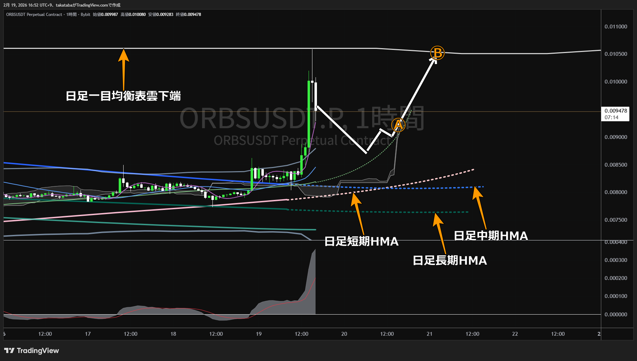
Task: Click indicator axis value 0.000300
Action: pos(616,260)
